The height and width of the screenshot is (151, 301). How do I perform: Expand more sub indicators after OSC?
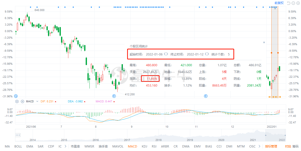click(259, 146)
